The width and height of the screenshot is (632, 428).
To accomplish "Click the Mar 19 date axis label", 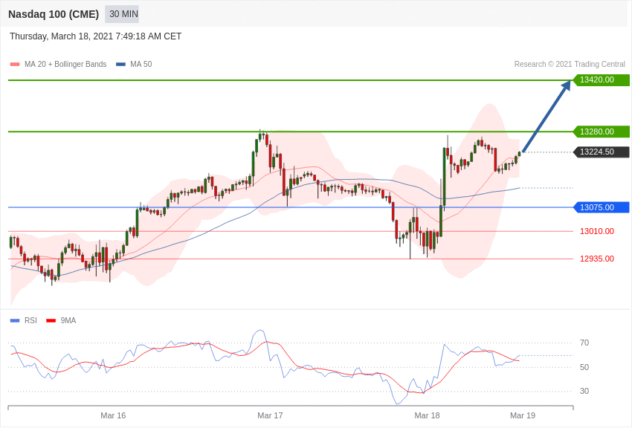I will (523, 415).
